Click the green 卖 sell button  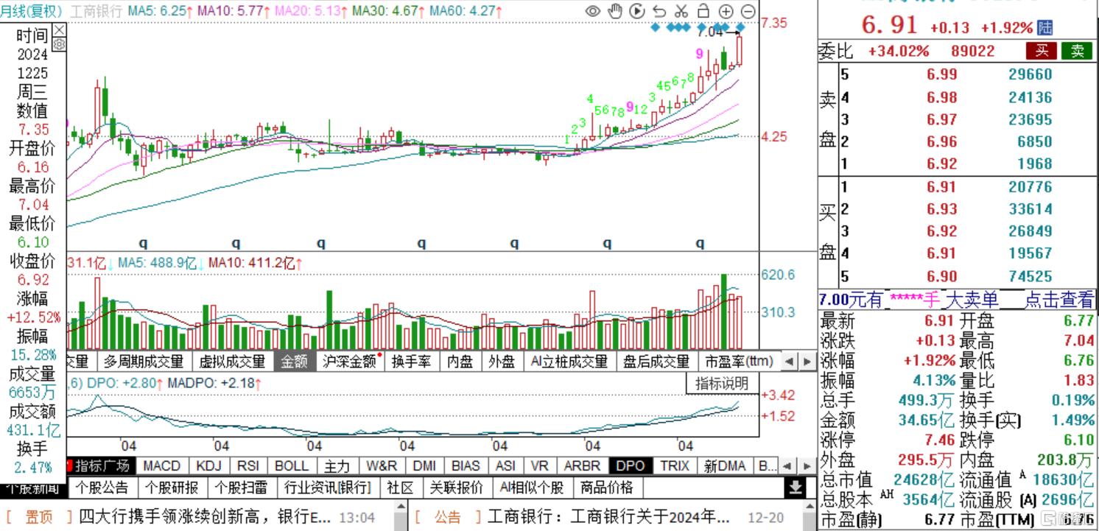pyautogui.click(x=1077, y=51)
